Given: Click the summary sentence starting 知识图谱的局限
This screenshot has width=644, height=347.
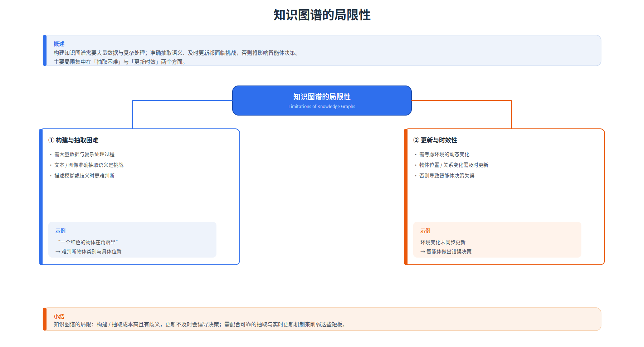Looking at the screenshot, I should coord(200,324).
